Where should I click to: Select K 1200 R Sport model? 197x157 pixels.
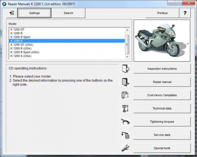pyautogui.click(x=67, y=37)
